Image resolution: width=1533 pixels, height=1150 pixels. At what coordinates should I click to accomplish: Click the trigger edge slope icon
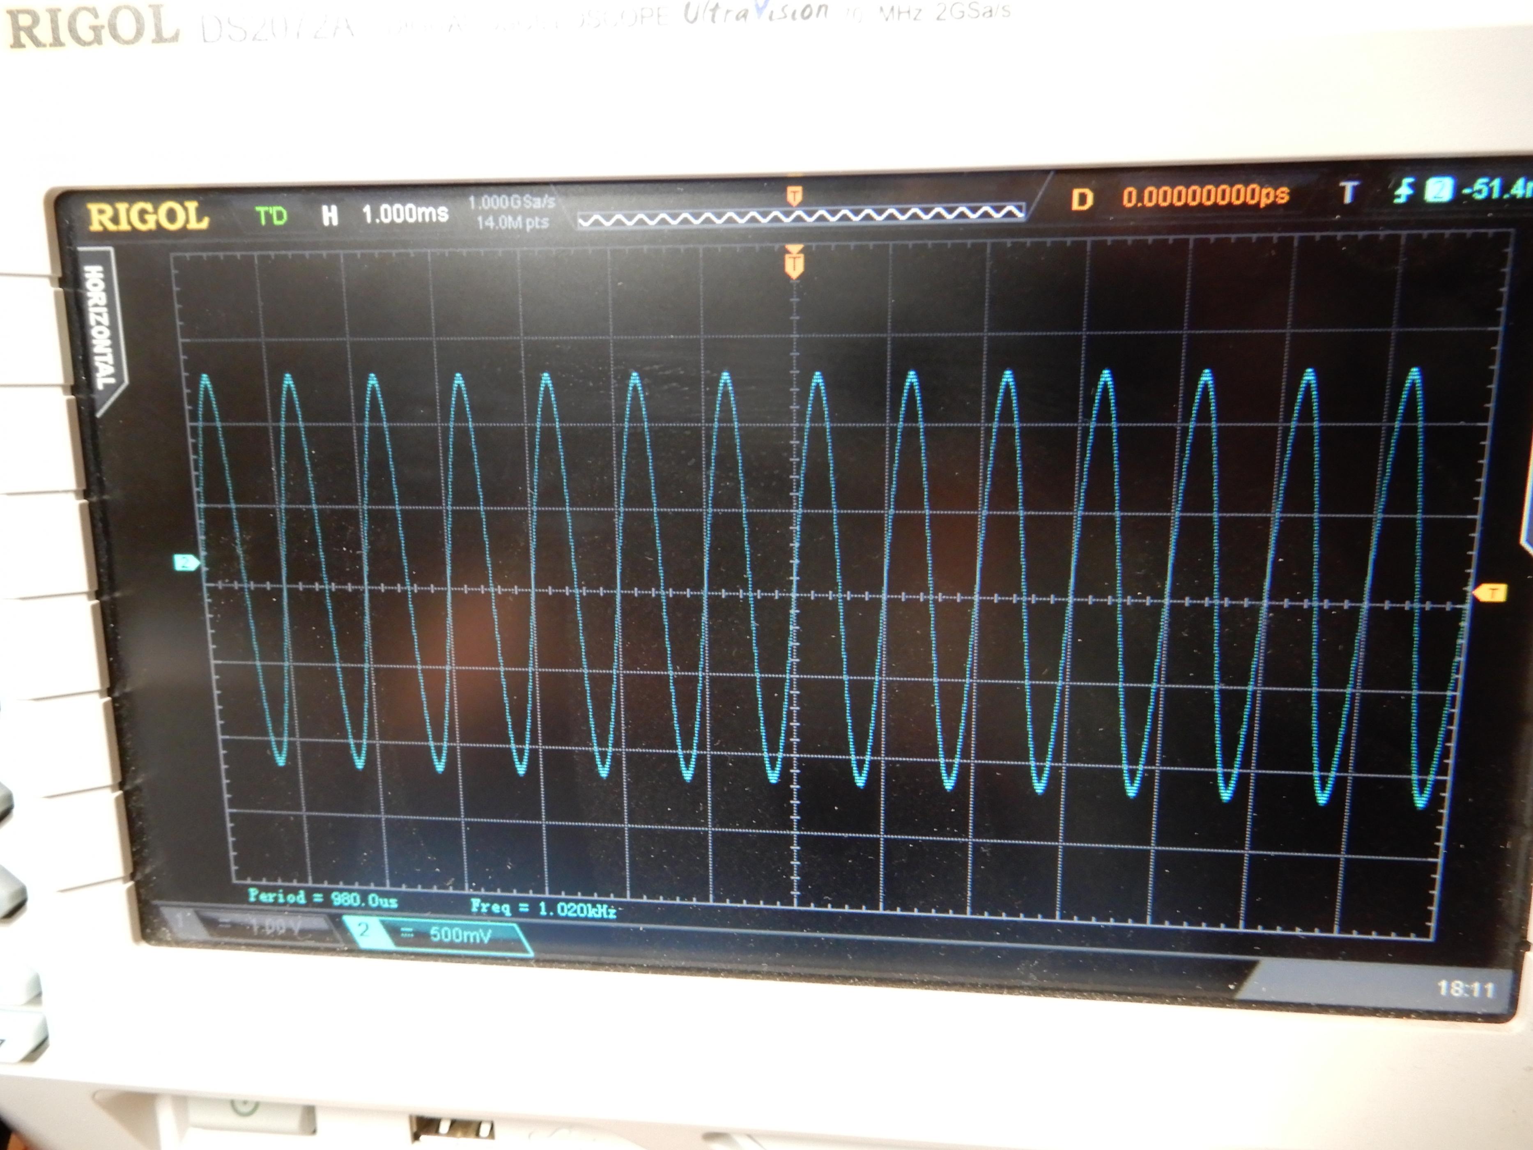[x=1404, y=191]
